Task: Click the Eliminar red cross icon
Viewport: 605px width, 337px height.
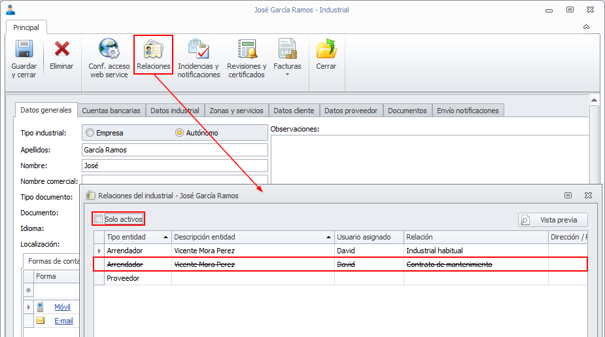Action: point(61,49)
